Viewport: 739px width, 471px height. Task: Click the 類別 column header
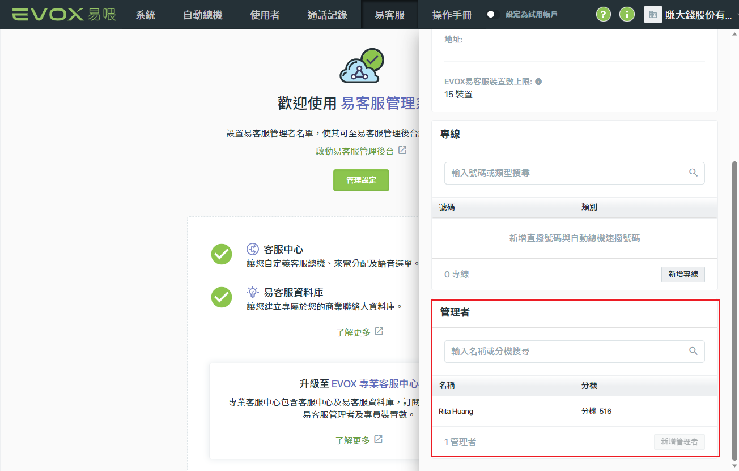point(646,207)
